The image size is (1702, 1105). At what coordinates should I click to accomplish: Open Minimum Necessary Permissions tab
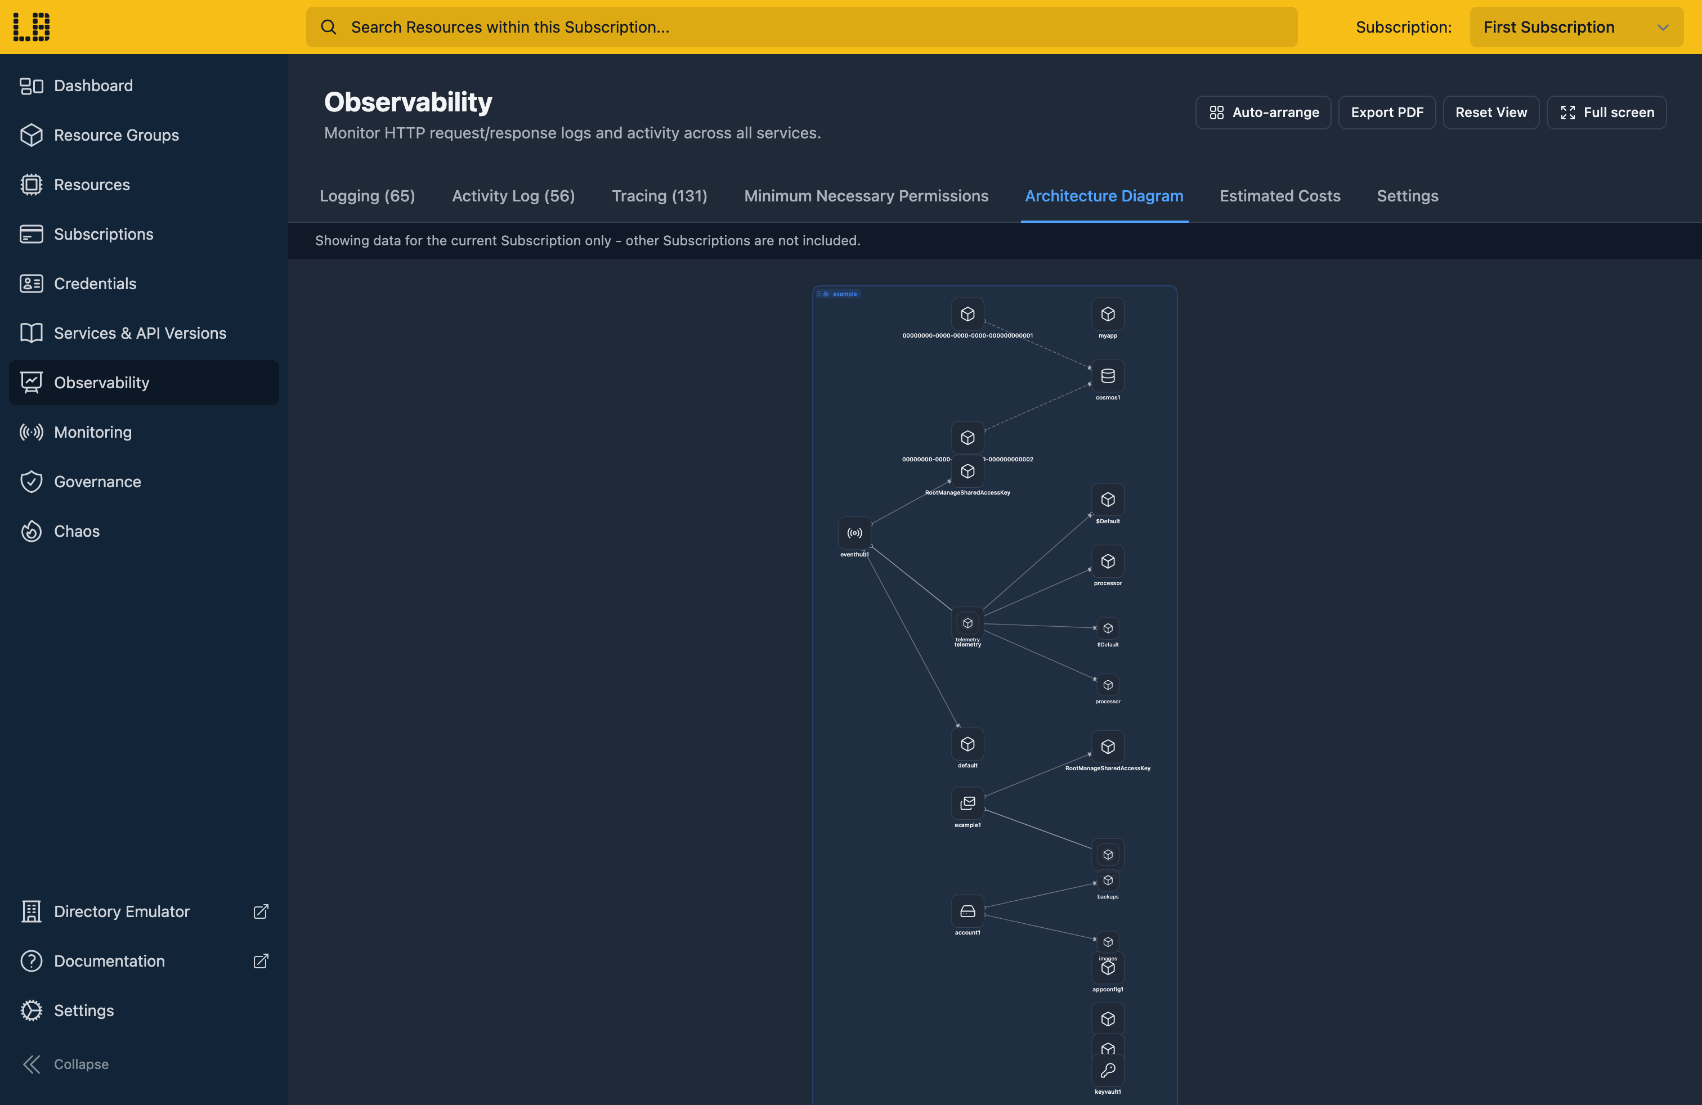866,196
